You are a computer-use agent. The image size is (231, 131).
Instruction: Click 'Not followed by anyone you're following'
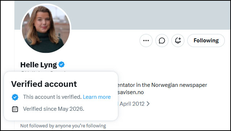63,126
